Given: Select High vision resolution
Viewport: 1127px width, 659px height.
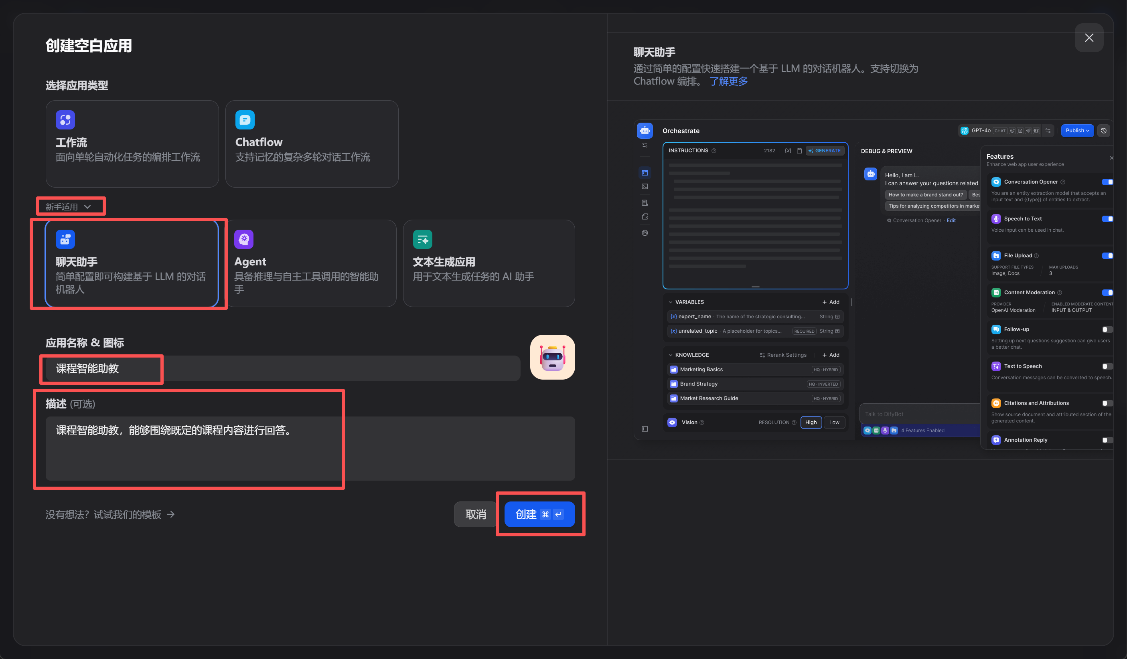Looking at the screenshot, I should 811,422.
